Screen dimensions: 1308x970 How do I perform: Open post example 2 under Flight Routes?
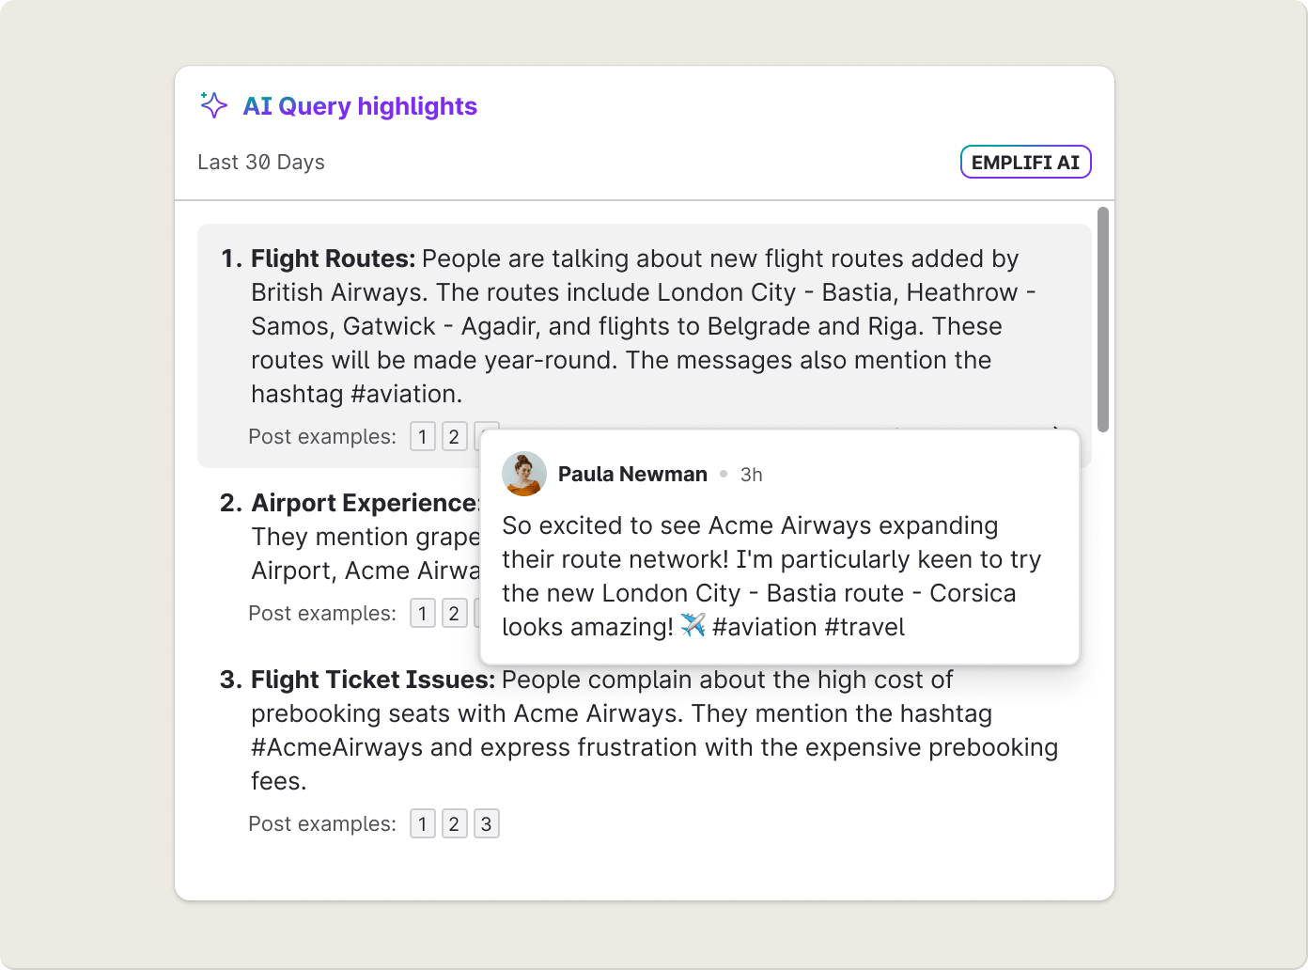tap(455, 437)
